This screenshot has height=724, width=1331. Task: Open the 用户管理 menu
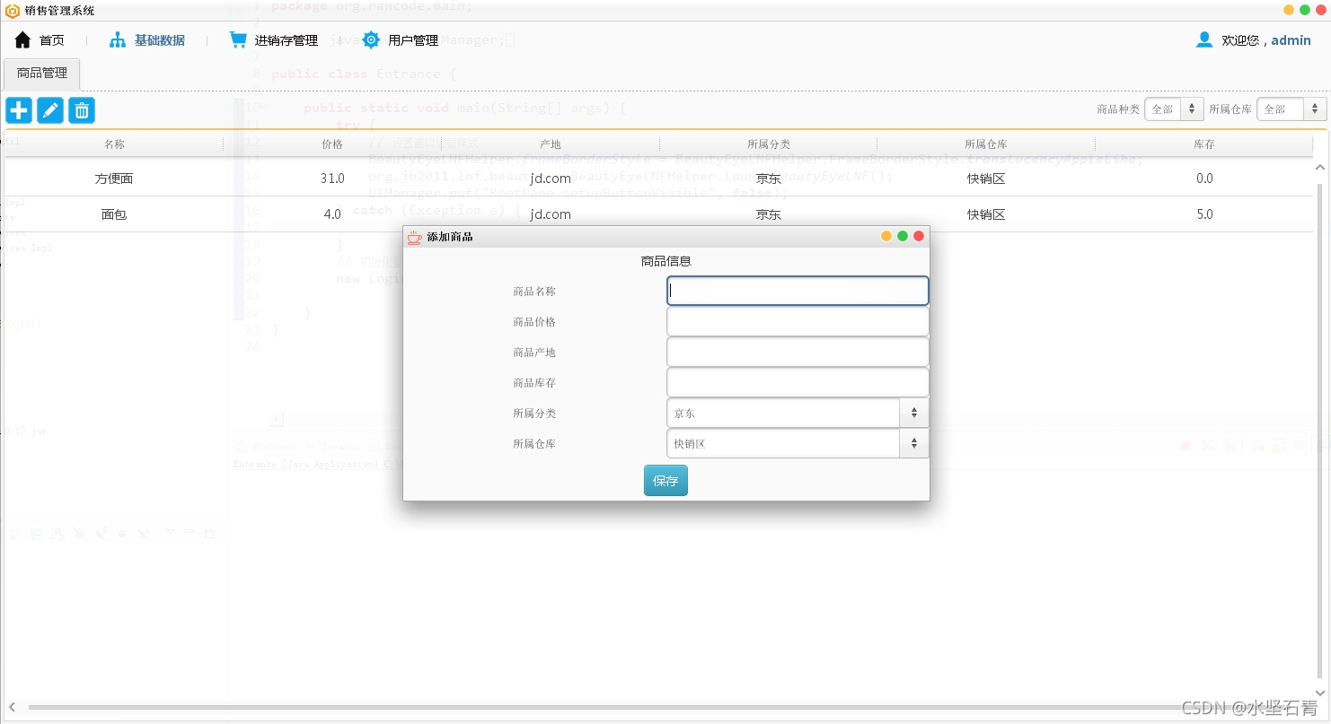pyautogui.click(x=401, y=40)
